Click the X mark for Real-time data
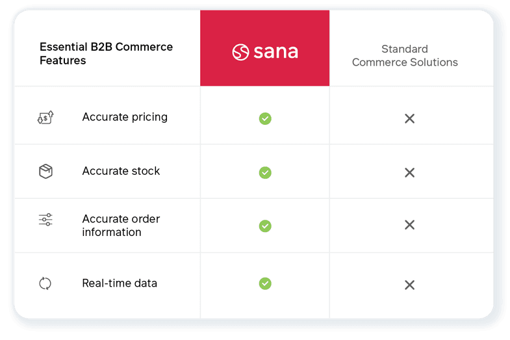This screenshot has height=340, width=510. 409,285
